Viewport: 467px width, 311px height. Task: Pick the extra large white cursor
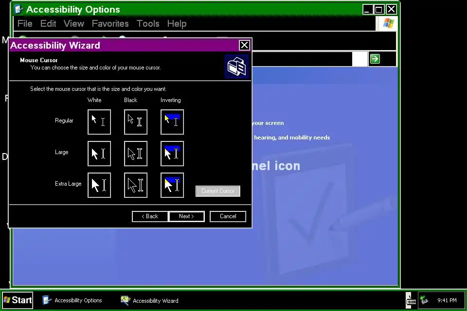coord(99,185)
